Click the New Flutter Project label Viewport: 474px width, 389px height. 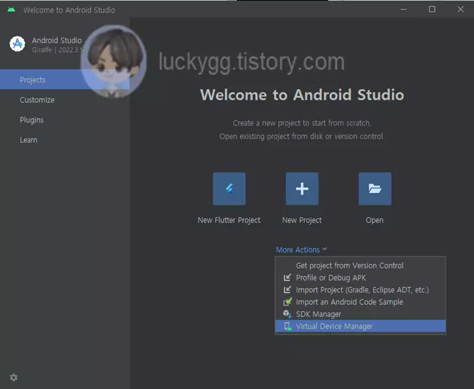pyautogui.click(x=229, y=220)
